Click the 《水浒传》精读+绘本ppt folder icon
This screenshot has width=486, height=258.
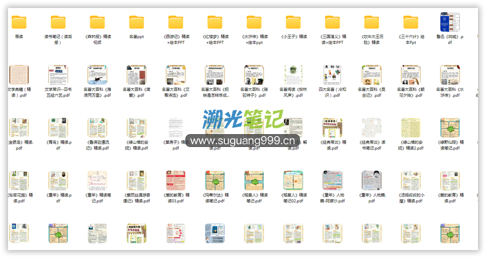point(254,22)
